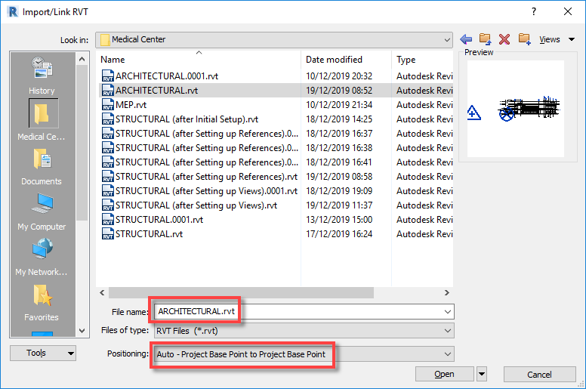Close the Import/Link RVT dialog
Viewport: 586px width, 389px height.
[x=568, y=11]
